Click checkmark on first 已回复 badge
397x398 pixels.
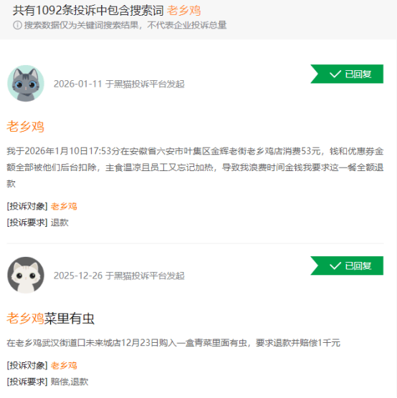click(335, 74)
